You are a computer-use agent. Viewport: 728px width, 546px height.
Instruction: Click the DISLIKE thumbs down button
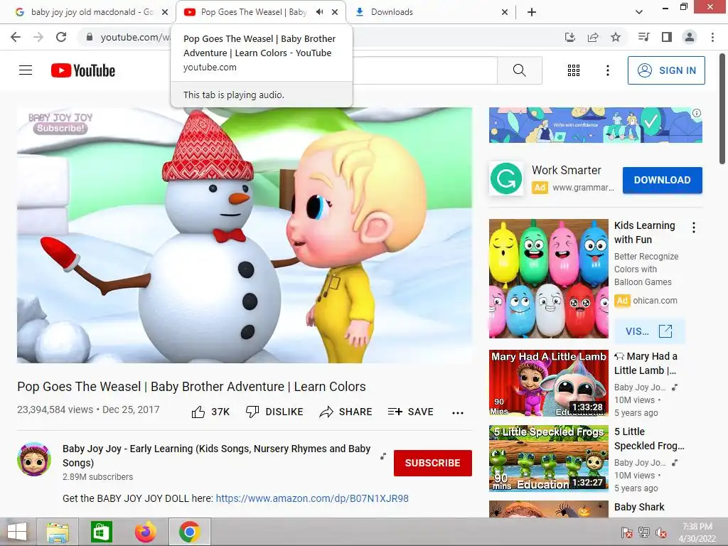pyautogui.click(x=274, y=412)
